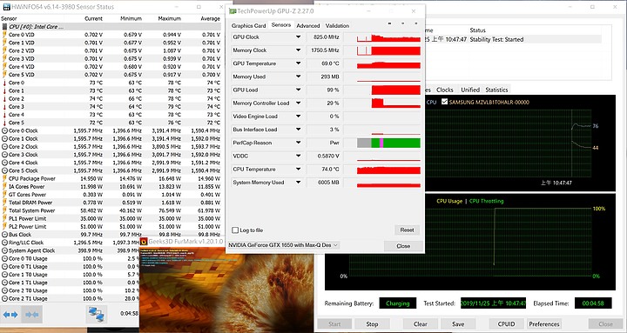The height and width of the screenshot is (333, 627).
Task: Click lightning icon beside Core 0 VID
Action: click(x=4, y=35)
